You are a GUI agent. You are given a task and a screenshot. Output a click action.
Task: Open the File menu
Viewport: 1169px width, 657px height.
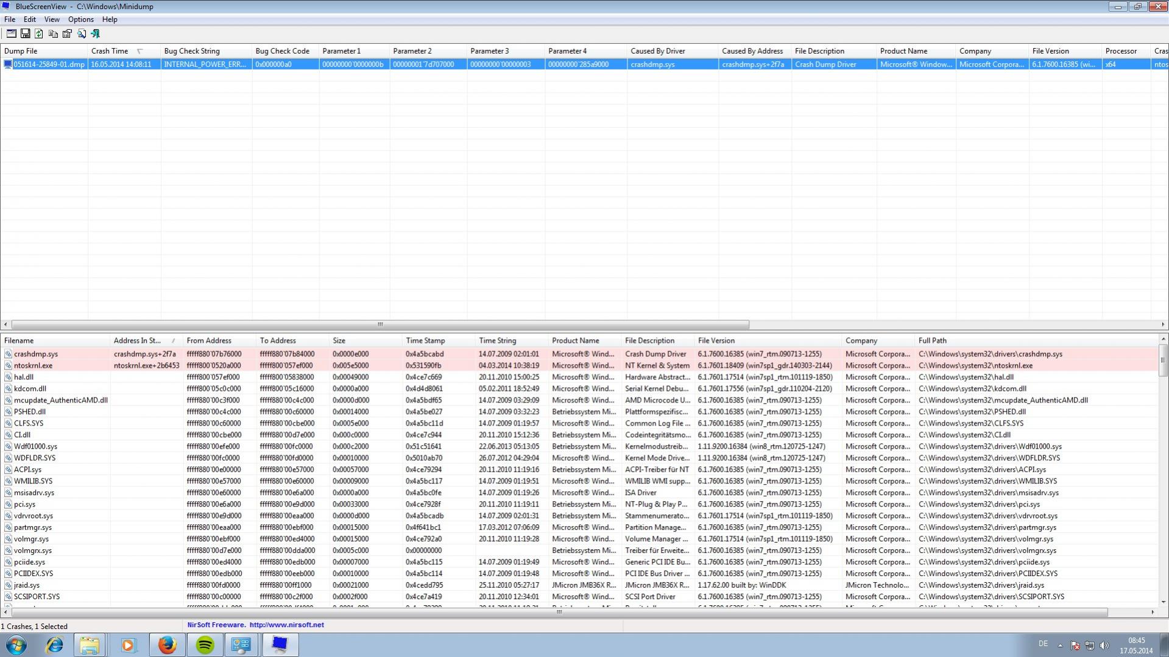(x=10, y=19)
